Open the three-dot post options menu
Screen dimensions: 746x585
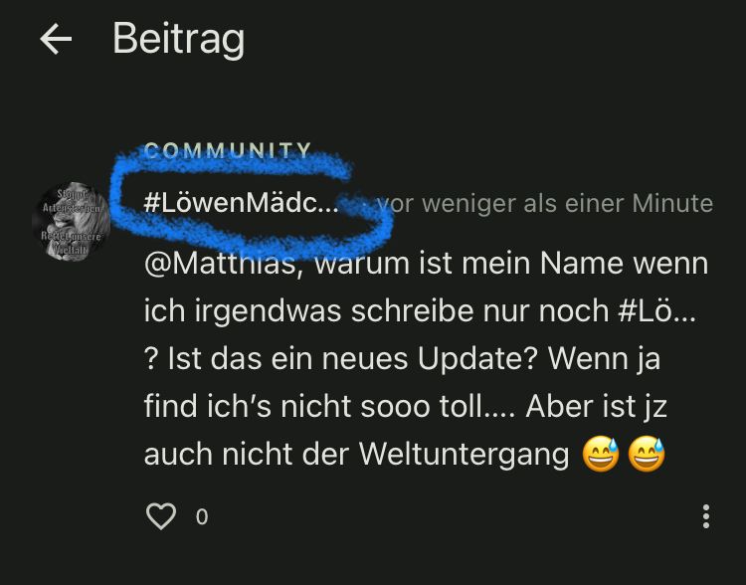706,516
